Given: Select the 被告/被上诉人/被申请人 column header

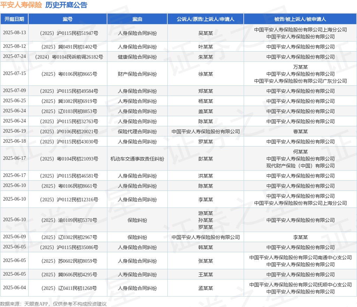Looking at the screenshot, I should (300, 19).
